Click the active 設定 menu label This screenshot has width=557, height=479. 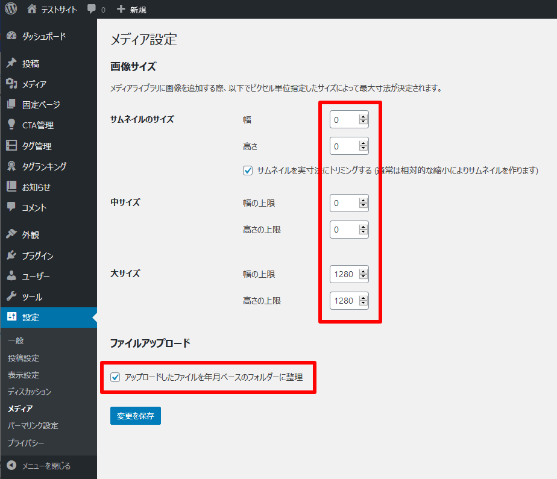click(31, 317)
